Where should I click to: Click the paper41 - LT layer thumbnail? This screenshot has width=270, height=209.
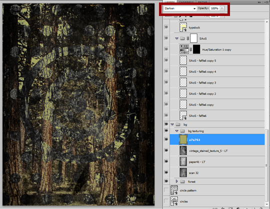[x=183, y=161]
